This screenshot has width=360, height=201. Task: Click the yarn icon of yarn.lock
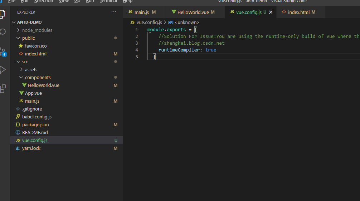click(x=18, y=148)
